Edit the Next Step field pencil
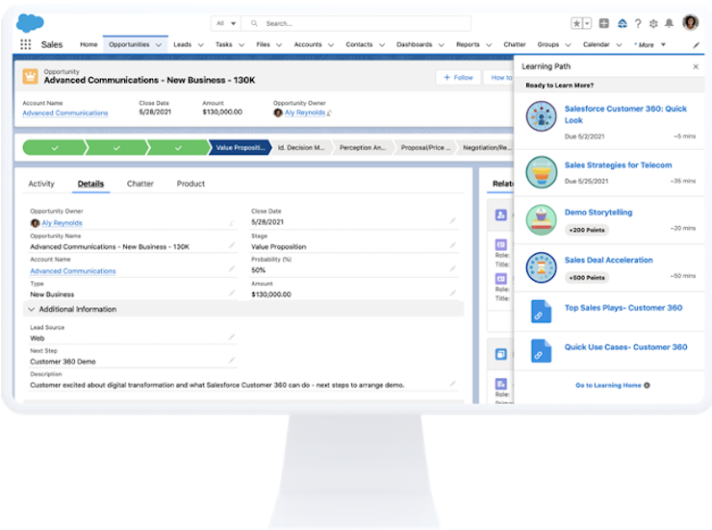The height and width of the screenshot is (530, 712). (x=232, y=361)
